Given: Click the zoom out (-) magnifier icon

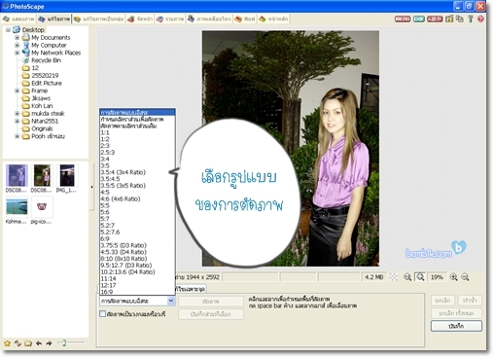Looking at the screenshot, I should point(465,277).
